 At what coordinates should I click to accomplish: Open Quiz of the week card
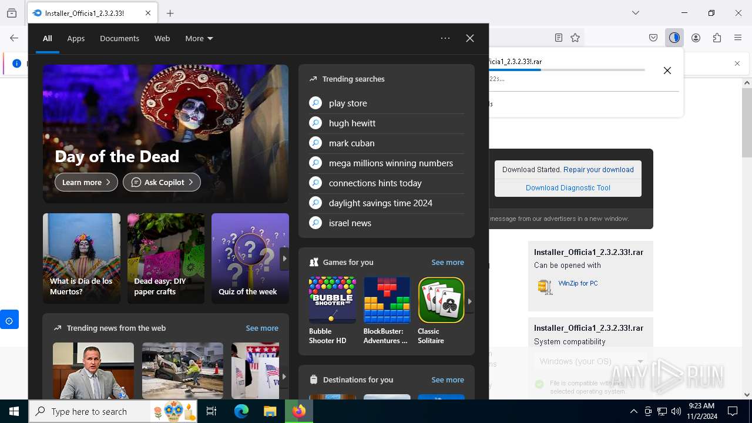tap(250, 258)
